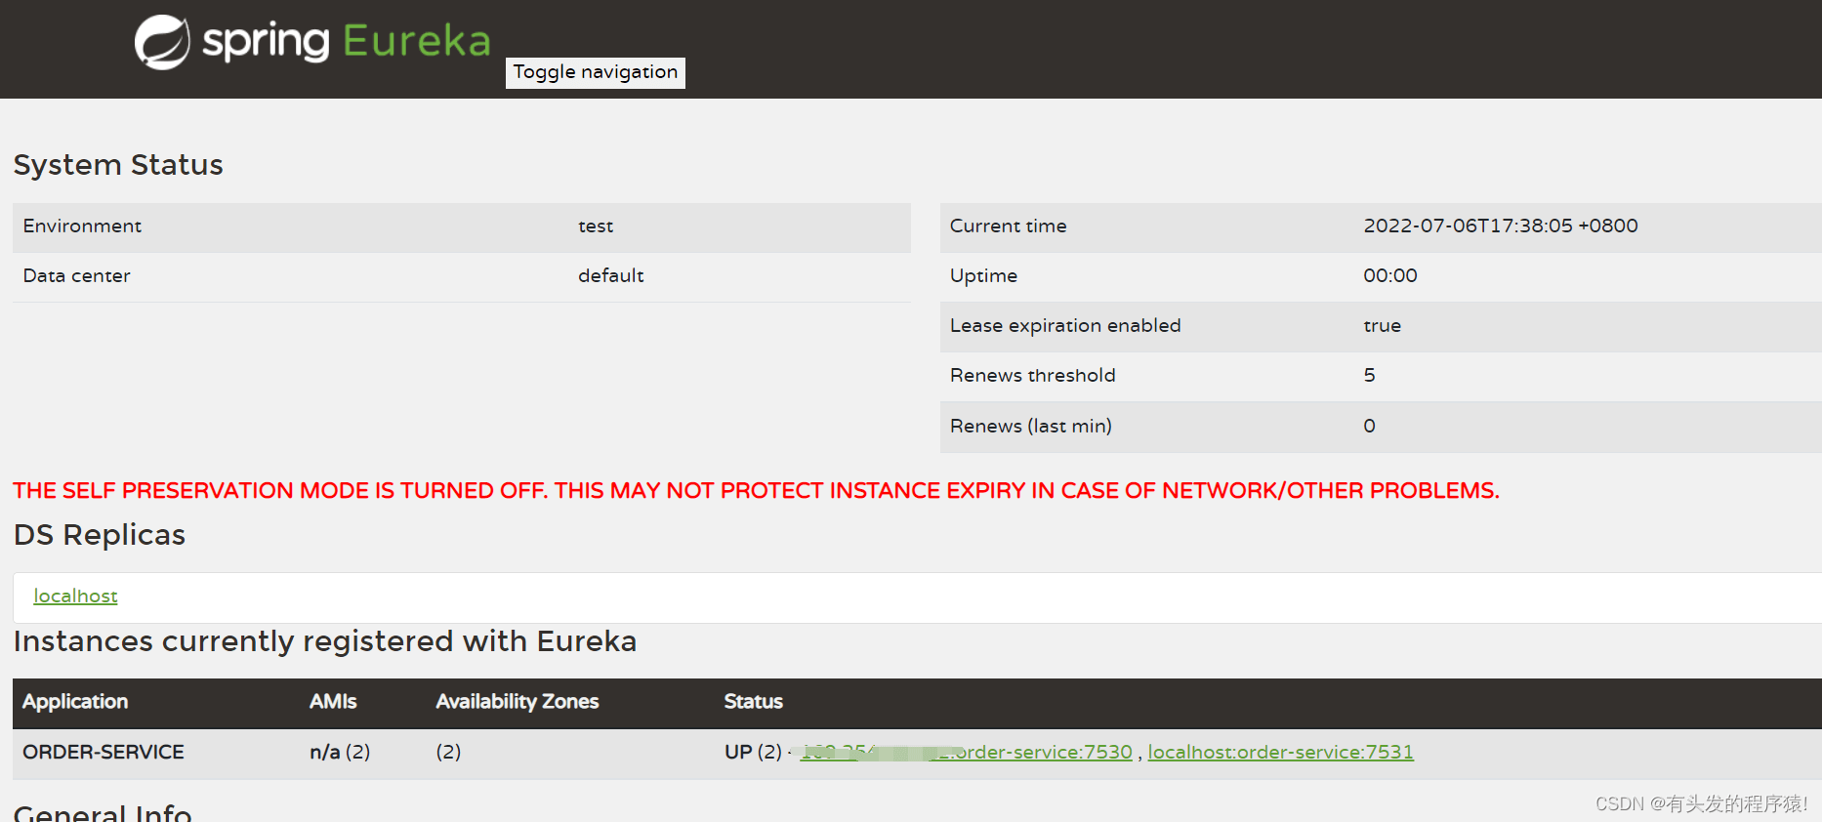
Task: Click the Renews (last min) label
Action: click(x=1031, y=426)
